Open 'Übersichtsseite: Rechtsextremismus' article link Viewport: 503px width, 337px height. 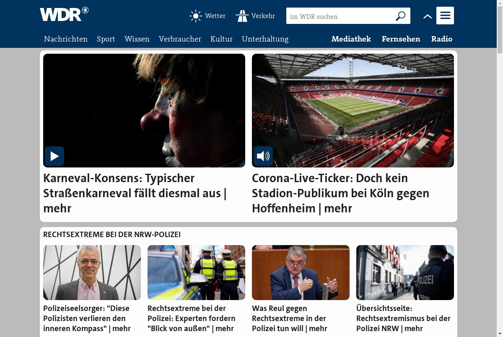pos(403,318)
